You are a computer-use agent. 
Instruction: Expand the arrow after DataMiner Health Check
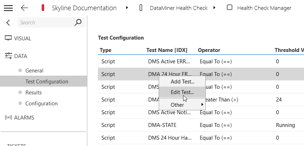(x=214, y=8)
